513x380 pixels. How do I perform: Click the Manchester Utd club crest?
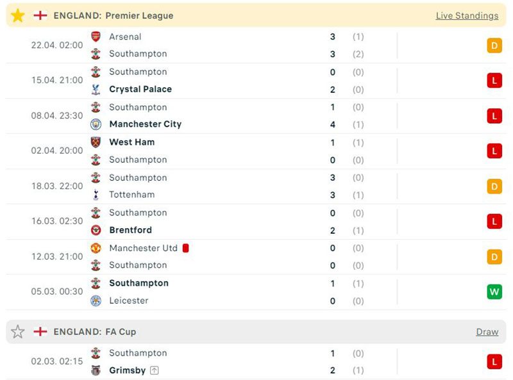(x=96, y=248)
